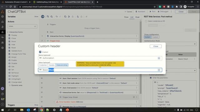Insert variable icon in Value field

(159, 70)
